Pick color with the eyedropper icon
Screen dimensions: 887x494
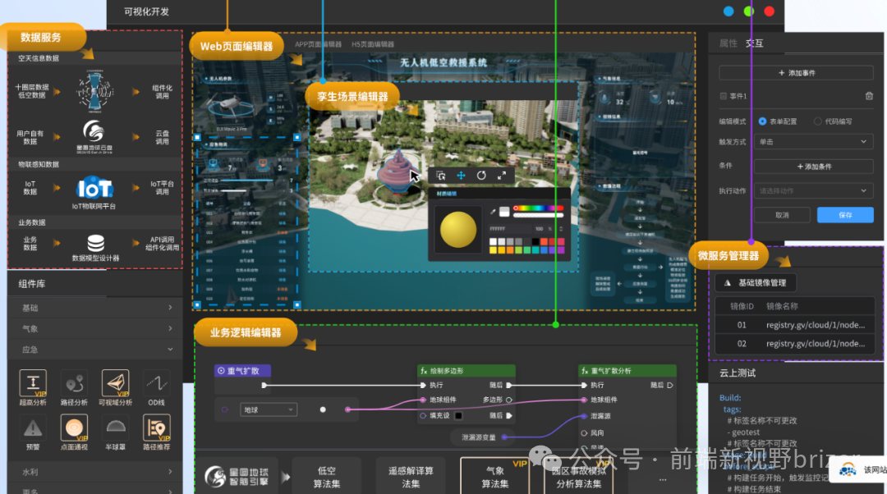[494, 212]
